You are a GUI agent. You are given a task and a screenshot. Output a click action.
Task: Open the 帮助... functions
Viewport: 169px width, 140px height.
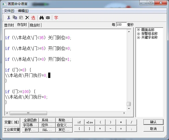pos(64,120)
